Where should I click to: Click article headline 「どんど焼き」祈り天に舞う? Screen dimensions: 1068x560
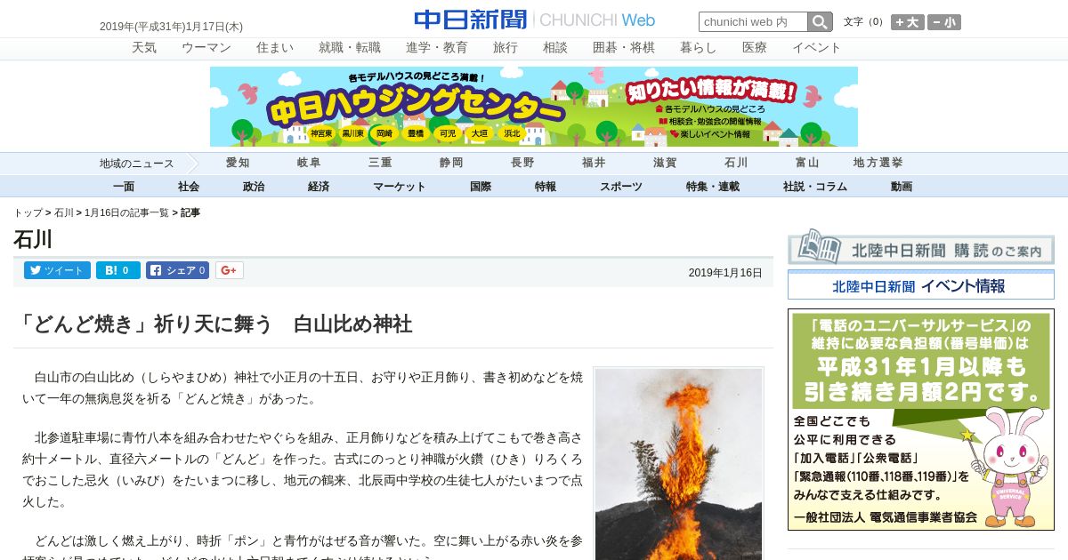pyautogui.click(x=214, y=324)
